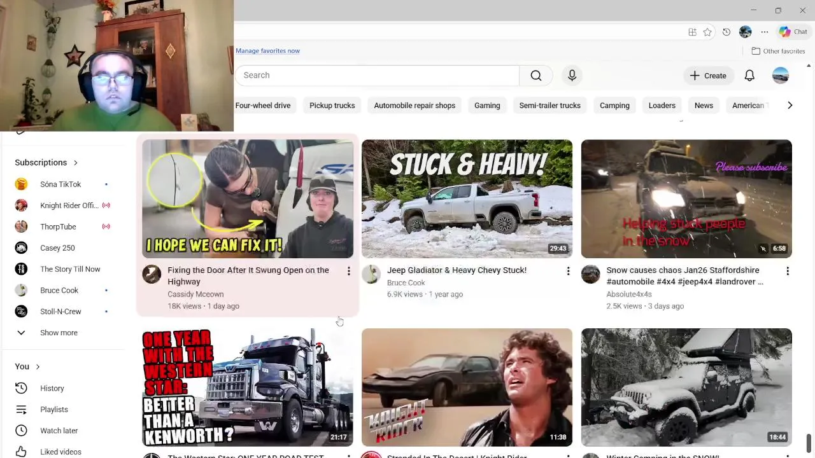
Task: Click Absolute4x4s channel name
Action: pos(629,295)
